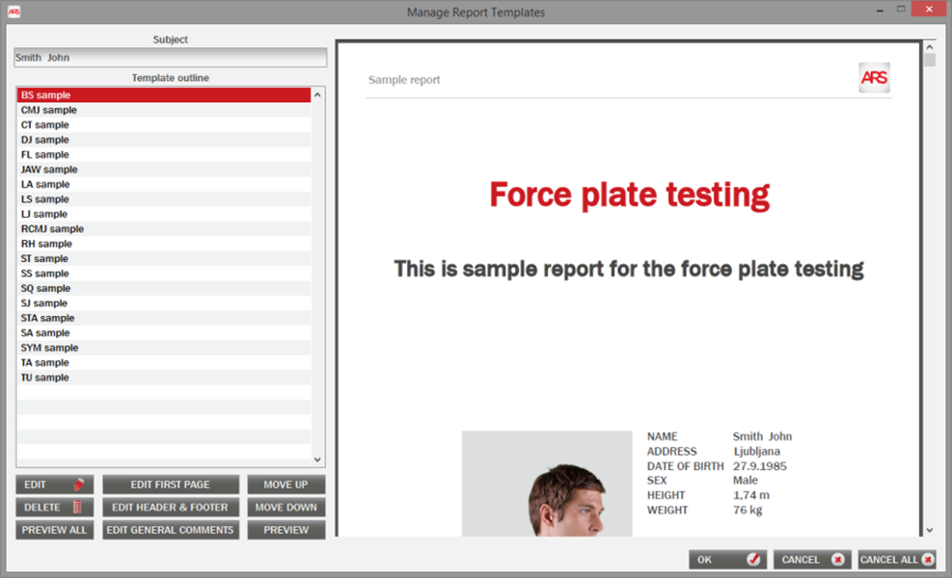Screen dimensions: 952x578
Task: Choose the RCMJ sample entry
Action: [x=52, y=229]
